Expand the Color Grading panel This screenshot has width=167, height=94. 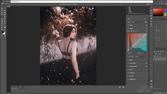[x=128, y=66]
